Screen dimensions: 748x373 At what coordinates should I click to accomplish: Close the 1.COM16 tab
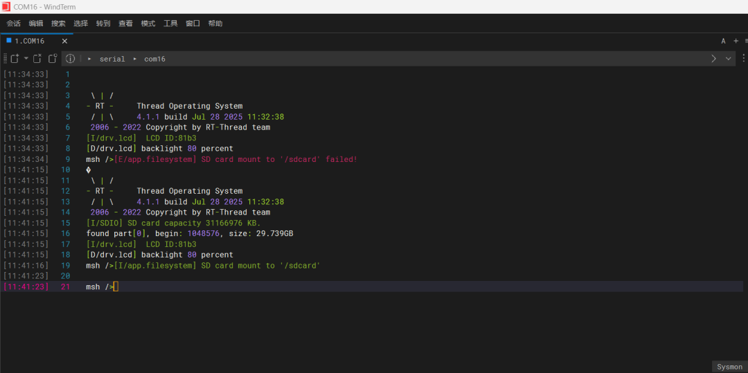[x=64, y=41]
